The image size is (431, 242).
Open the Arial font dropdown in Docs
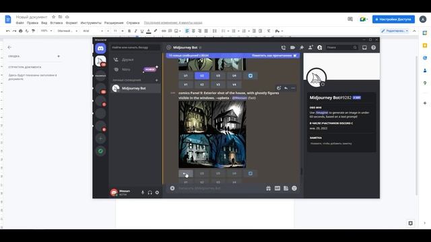pyautogui.click(x=93, y=31)
